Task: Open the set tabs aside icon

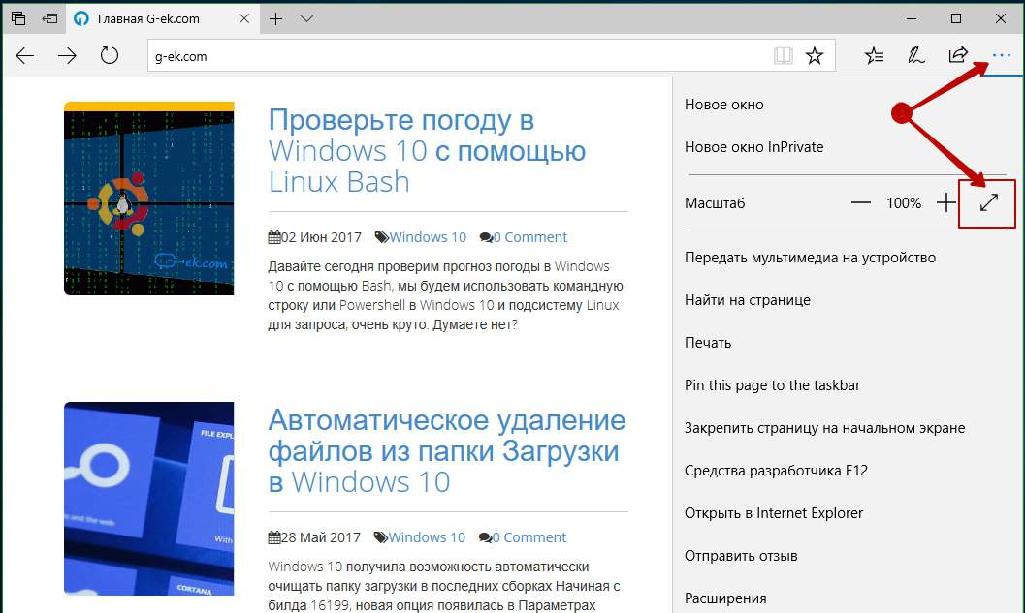Action: pyautogui.click(x=48, y=19)
